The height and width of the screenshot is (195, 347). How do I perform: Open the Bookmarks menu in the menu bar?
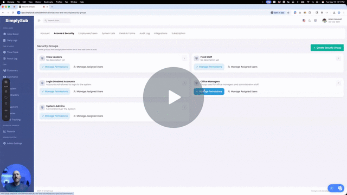point(48,2)
